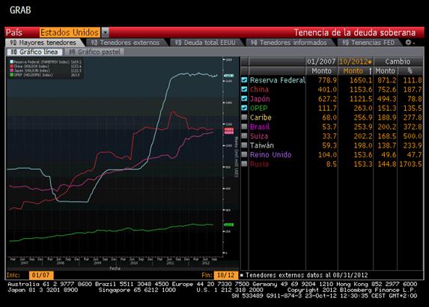Sort by the 10/2012 Monto column
429x307 pixels.
(x=356, y=71)
